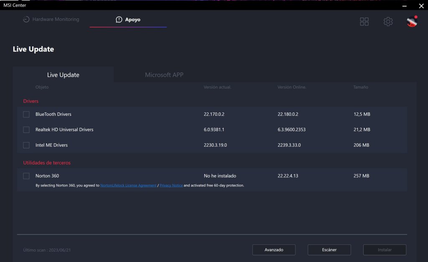This screenshot has width=428, height=262.
Task: Click current version 2230.3.19.0
Action: click(215, 145)
